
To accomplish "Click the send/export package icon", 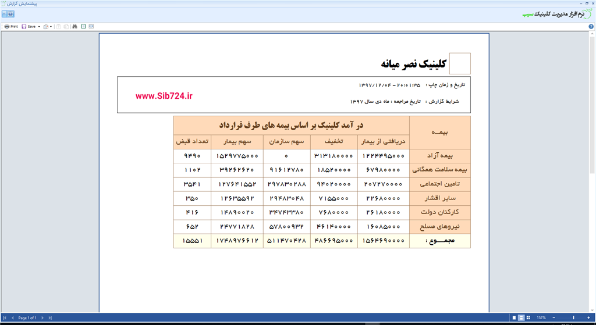I will [46, 26].
